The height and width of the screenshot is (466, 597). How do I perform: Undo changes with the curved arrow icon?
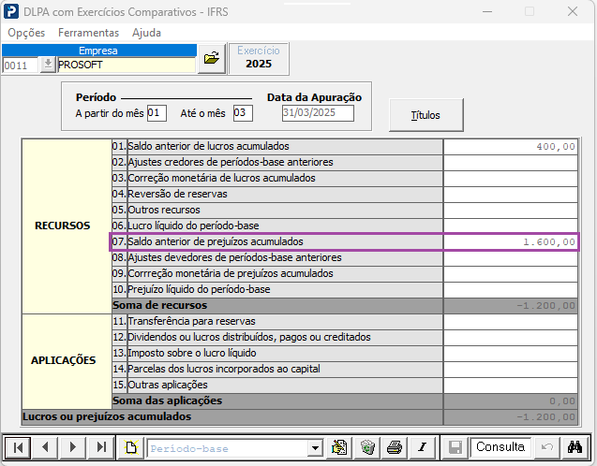tap(546, 447)
